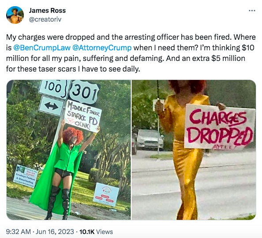262x238 pixels.
Task: View the 10.1K Views analytics
Action: [x=96, y=232]
